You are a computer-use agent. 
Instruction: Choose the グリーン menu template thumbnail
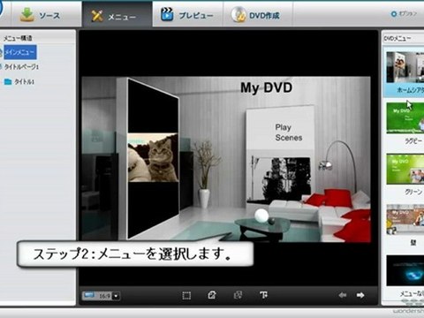click(x=405, y=169)
